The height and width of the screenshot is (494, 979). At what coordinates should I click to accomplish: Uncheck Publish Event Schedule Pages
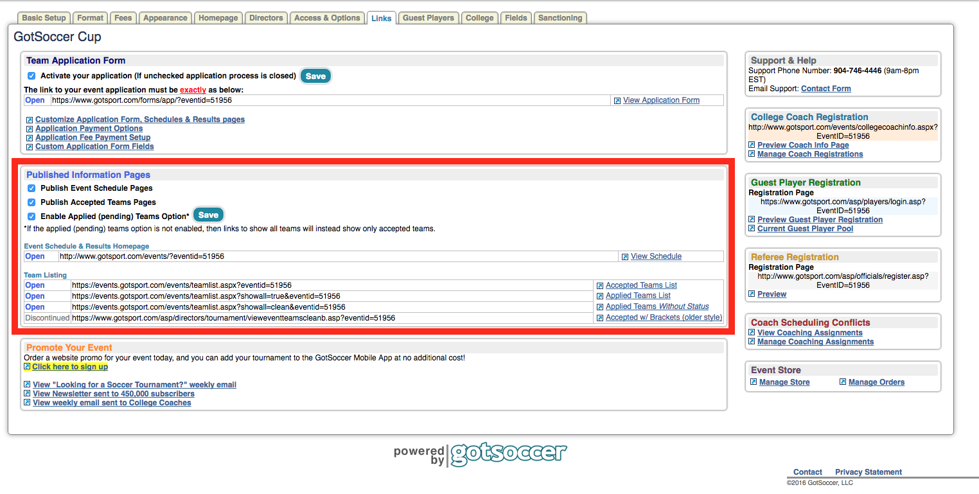point(31,188)
